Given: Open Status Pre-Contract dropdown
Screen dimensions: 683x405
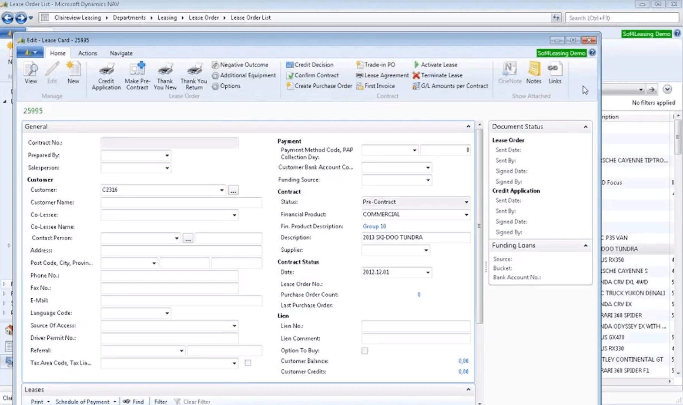Looking at the screenshot, I should [x=466, y=202].
